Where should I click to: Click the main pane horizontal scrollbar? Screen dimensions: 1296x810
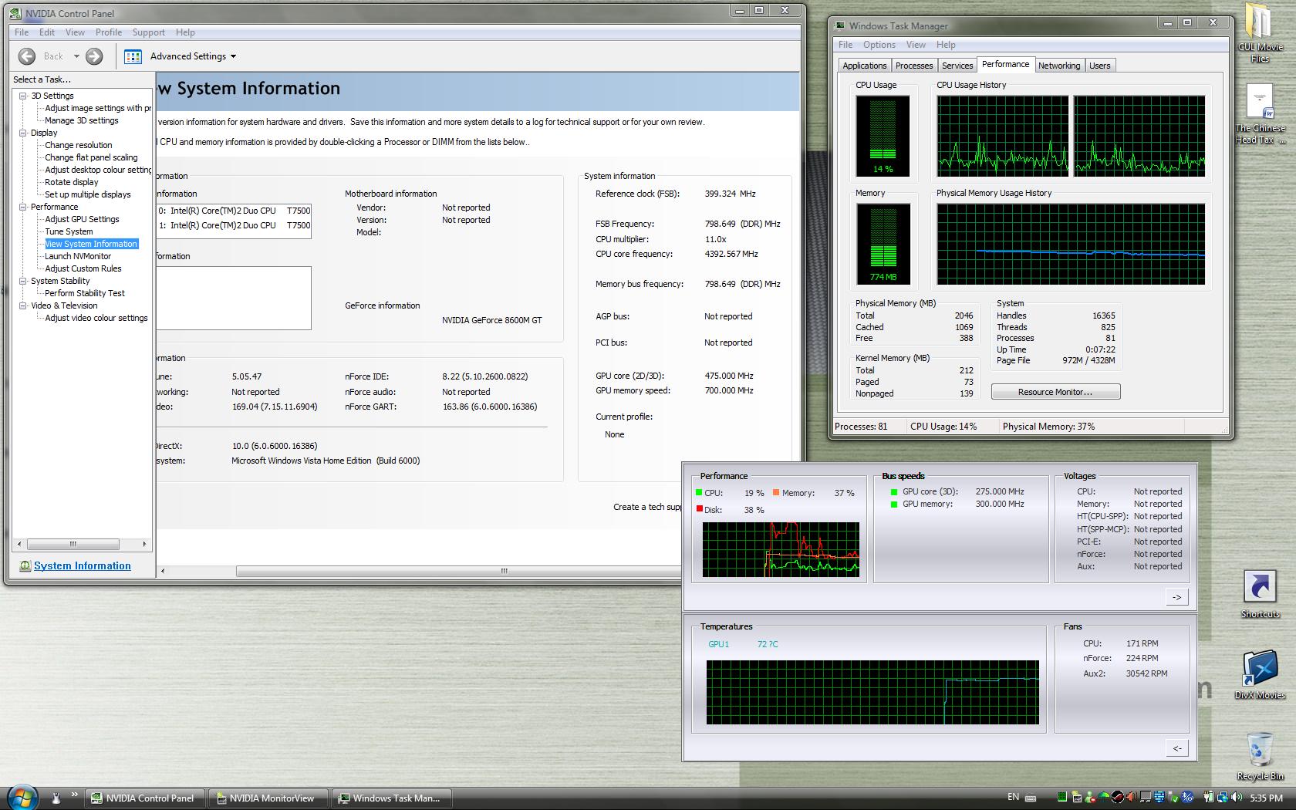(457, 572)
